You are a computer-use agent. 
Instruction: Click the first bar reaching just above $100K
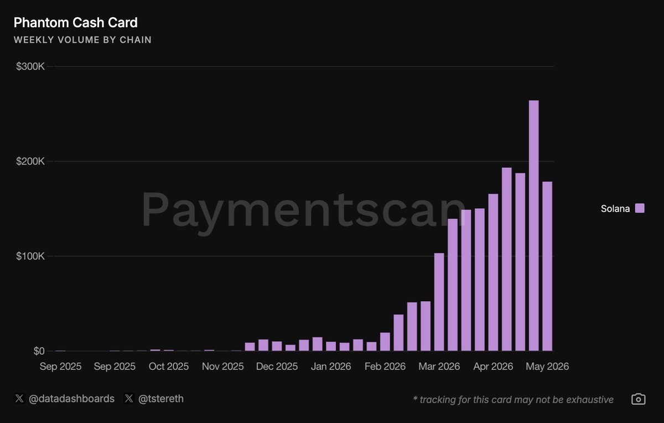pyautogui.click(x=439, y=302)
